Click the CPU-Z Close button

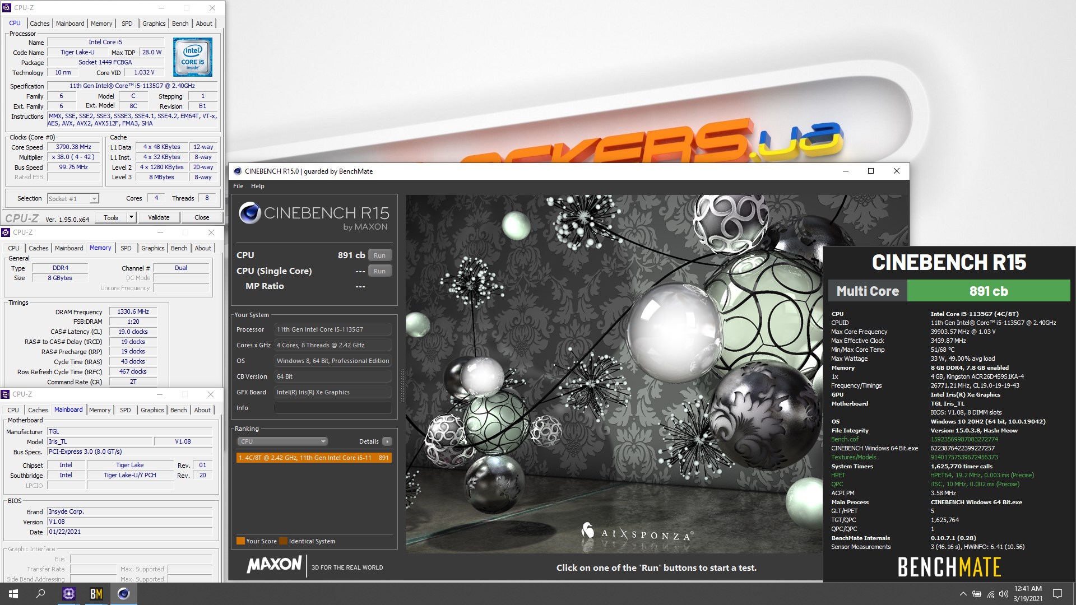tap(202, 217)
